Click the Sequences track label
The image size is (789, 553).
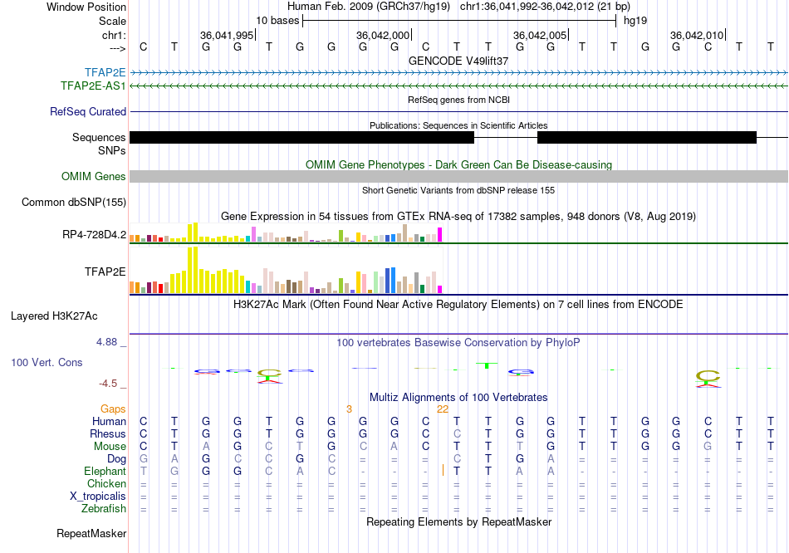(99, 137)
